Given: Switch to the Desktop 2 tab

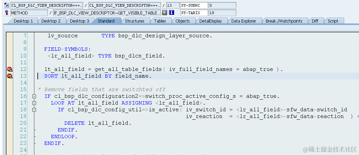Looking at the screenshot, I should click(51, 21).
